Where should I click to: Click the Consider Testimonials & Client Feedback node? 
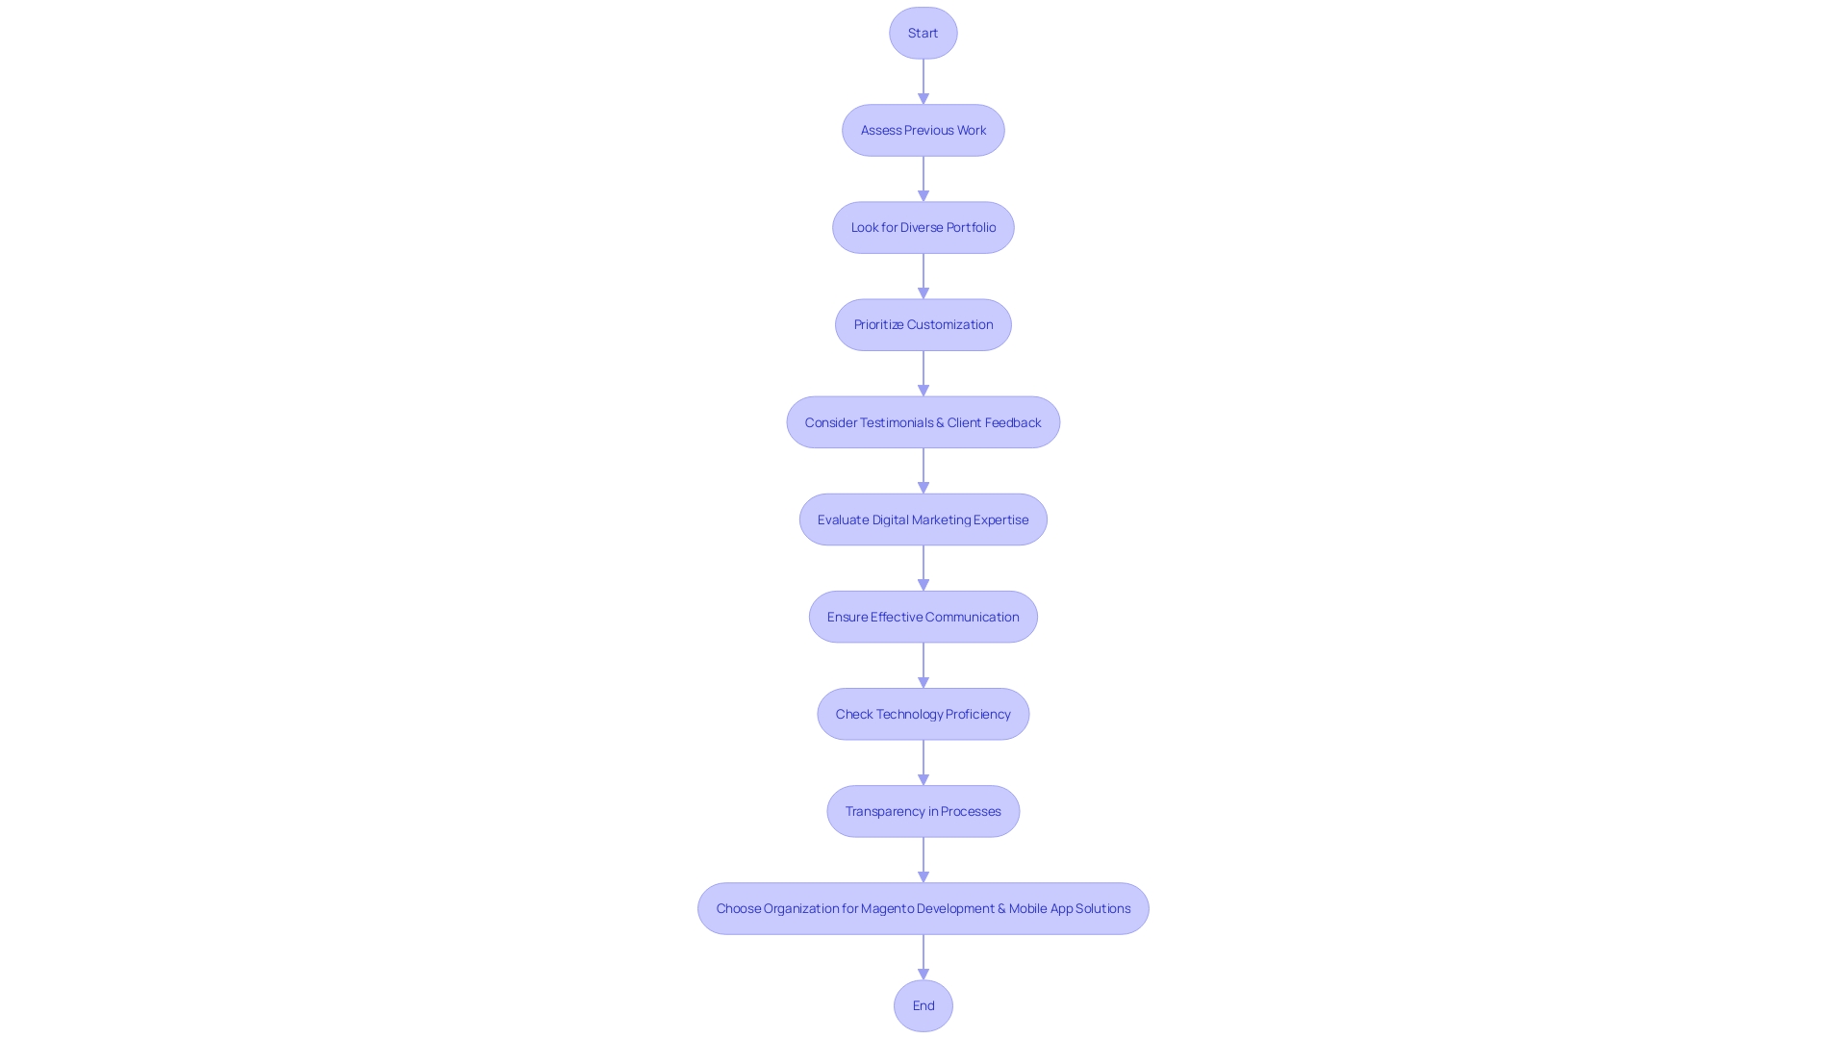pos(923,421)
